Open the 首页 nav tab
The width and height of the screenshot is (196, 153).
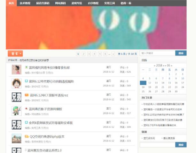[11, 3]
